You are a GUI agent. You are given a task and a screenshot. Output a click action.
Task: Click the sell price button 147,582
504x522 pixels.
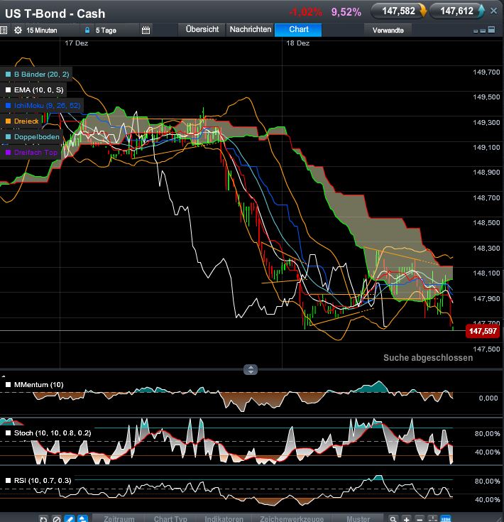pyautogui.click(x=398, y=11)
